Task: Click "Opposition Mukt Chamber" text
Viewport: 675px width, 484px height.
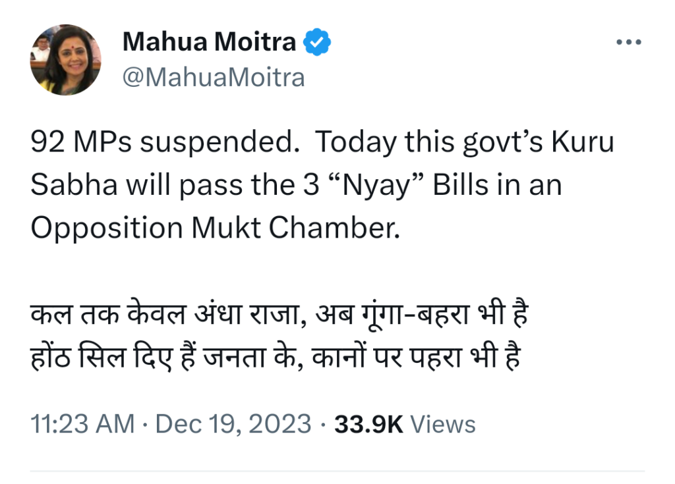Action: pos(216,228)
